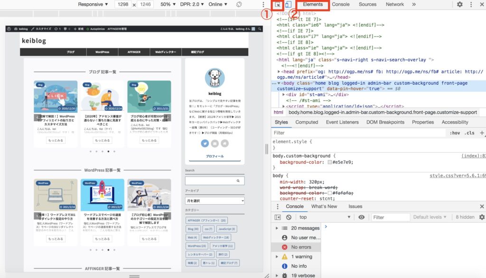The height and width of the screenshot is (278, 486).
Task: Click the blue No info icon
Action: tap(285, 266)
